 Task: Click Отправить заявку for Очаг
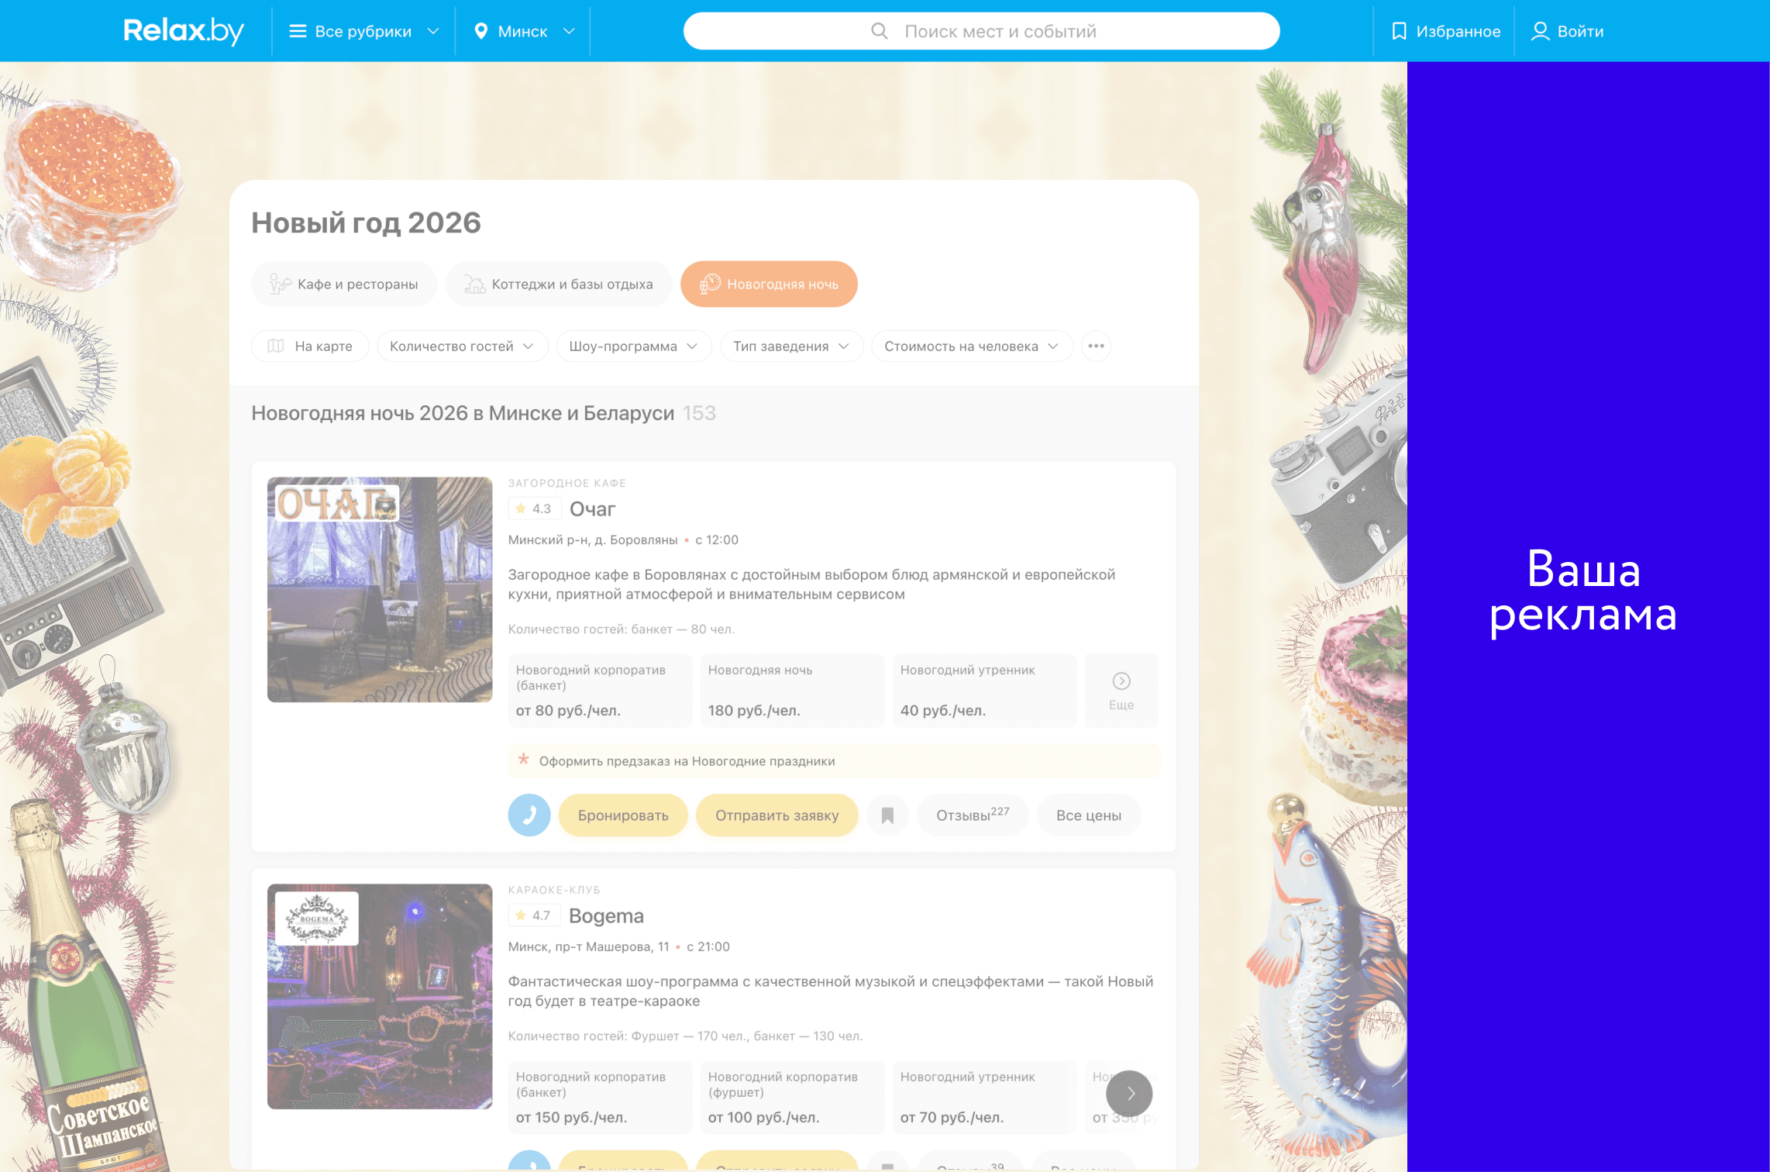pyautogui.click(x=777, y=815)
